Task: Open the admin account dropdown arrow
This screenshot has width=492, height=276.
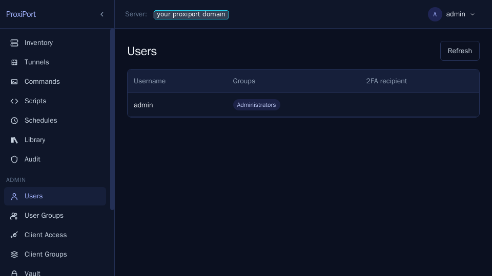Action: click(x=472, y=14)
